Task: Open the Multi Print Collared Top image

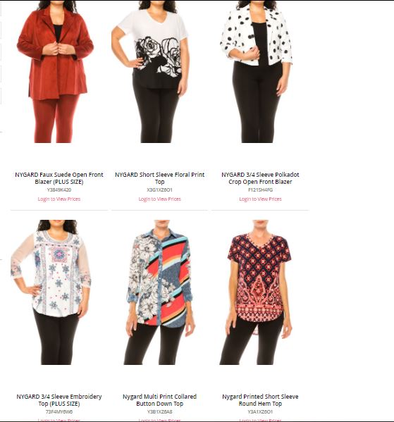Action: (x=160, y=292)
